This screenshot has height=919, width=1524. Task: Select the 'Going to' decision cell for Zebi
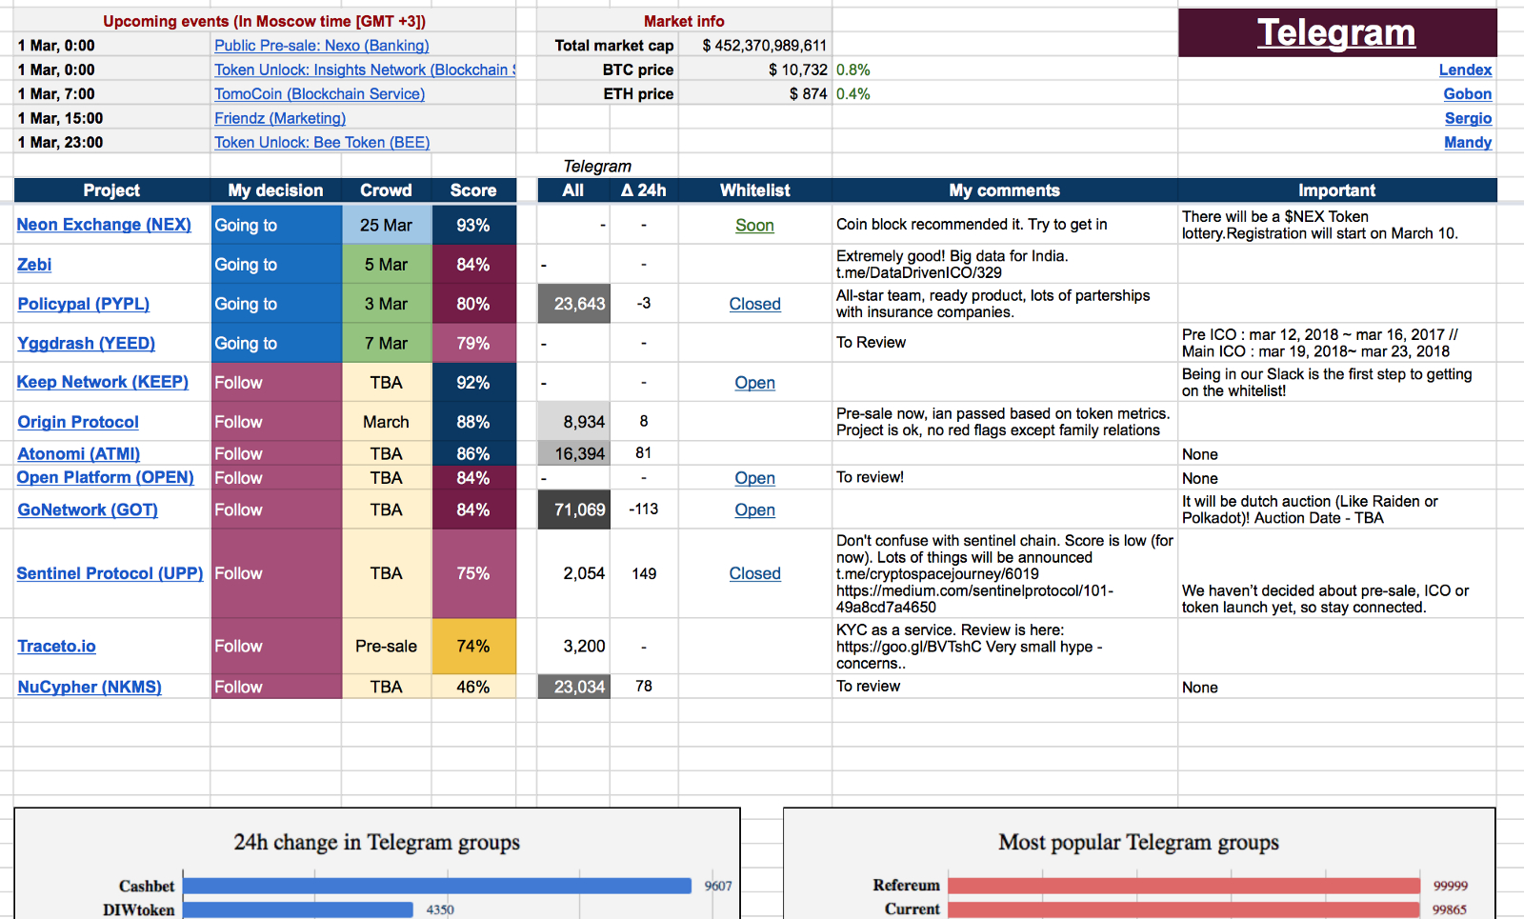coord(274,264)
